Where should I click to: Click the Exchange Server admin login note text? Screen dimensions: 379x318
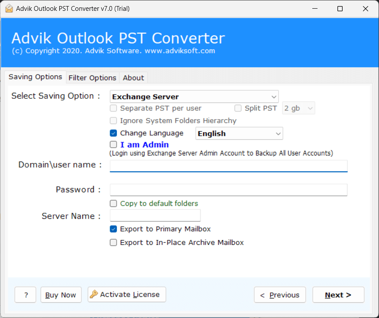221,153
